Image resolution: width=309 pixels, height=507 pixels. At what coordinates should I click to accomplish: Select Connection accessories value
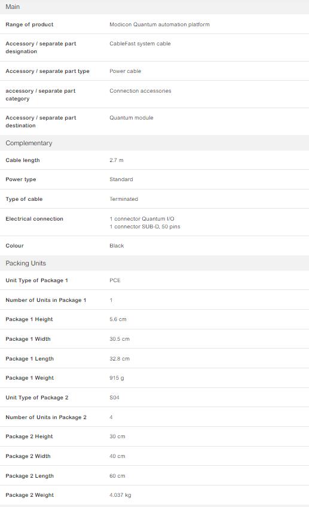coord(140,91)
